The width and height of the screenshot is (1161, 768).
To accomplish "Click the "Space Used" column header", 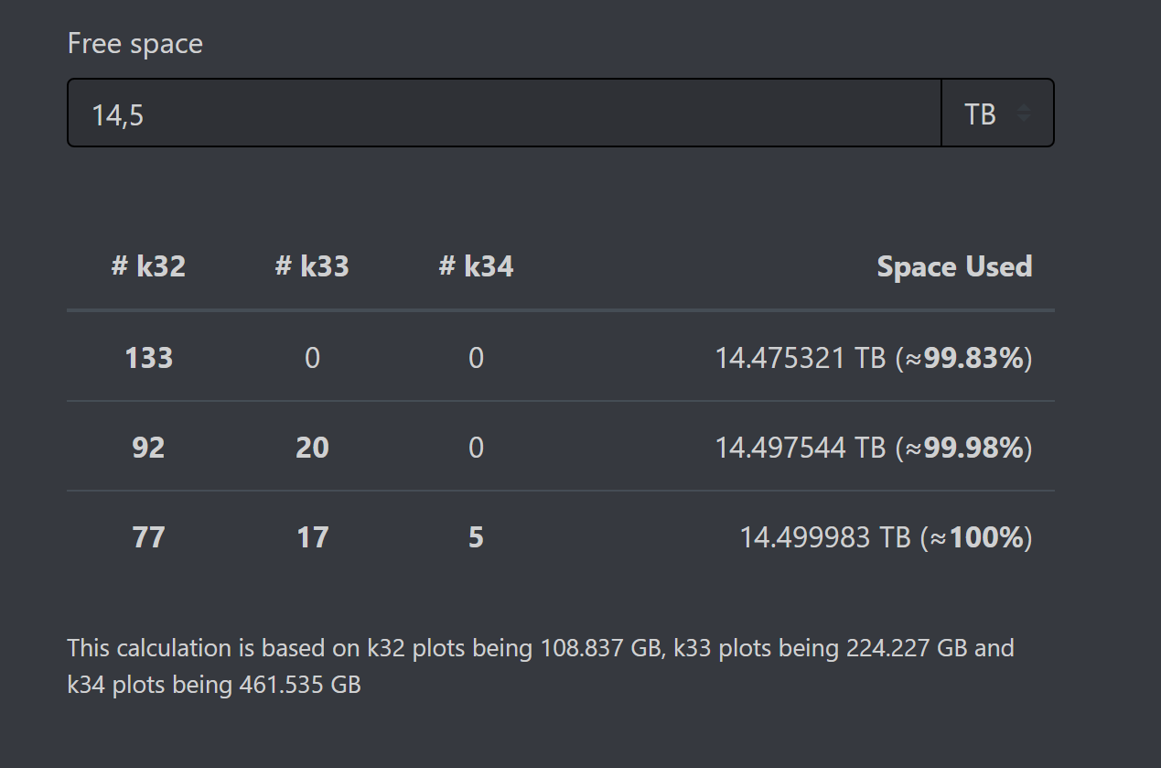I will [954, 266].
